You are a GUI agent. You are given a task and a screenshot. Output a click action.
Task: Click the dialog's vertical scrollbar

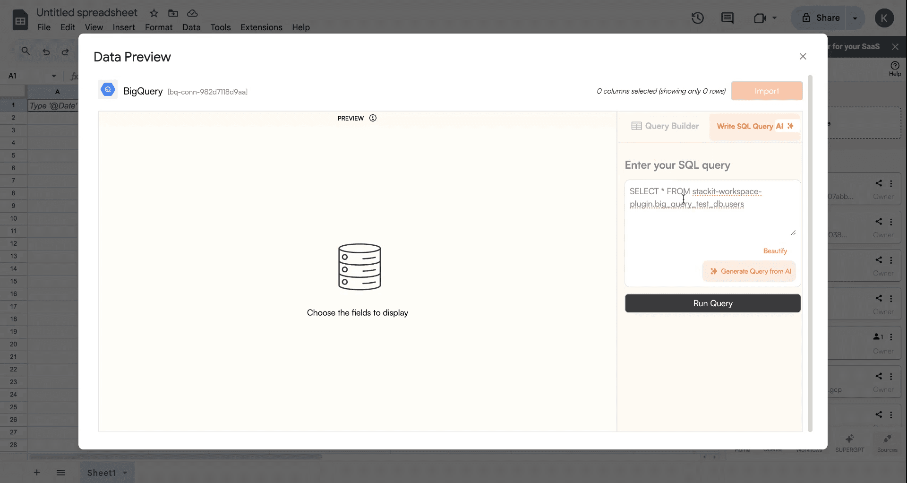click(810, 253)
